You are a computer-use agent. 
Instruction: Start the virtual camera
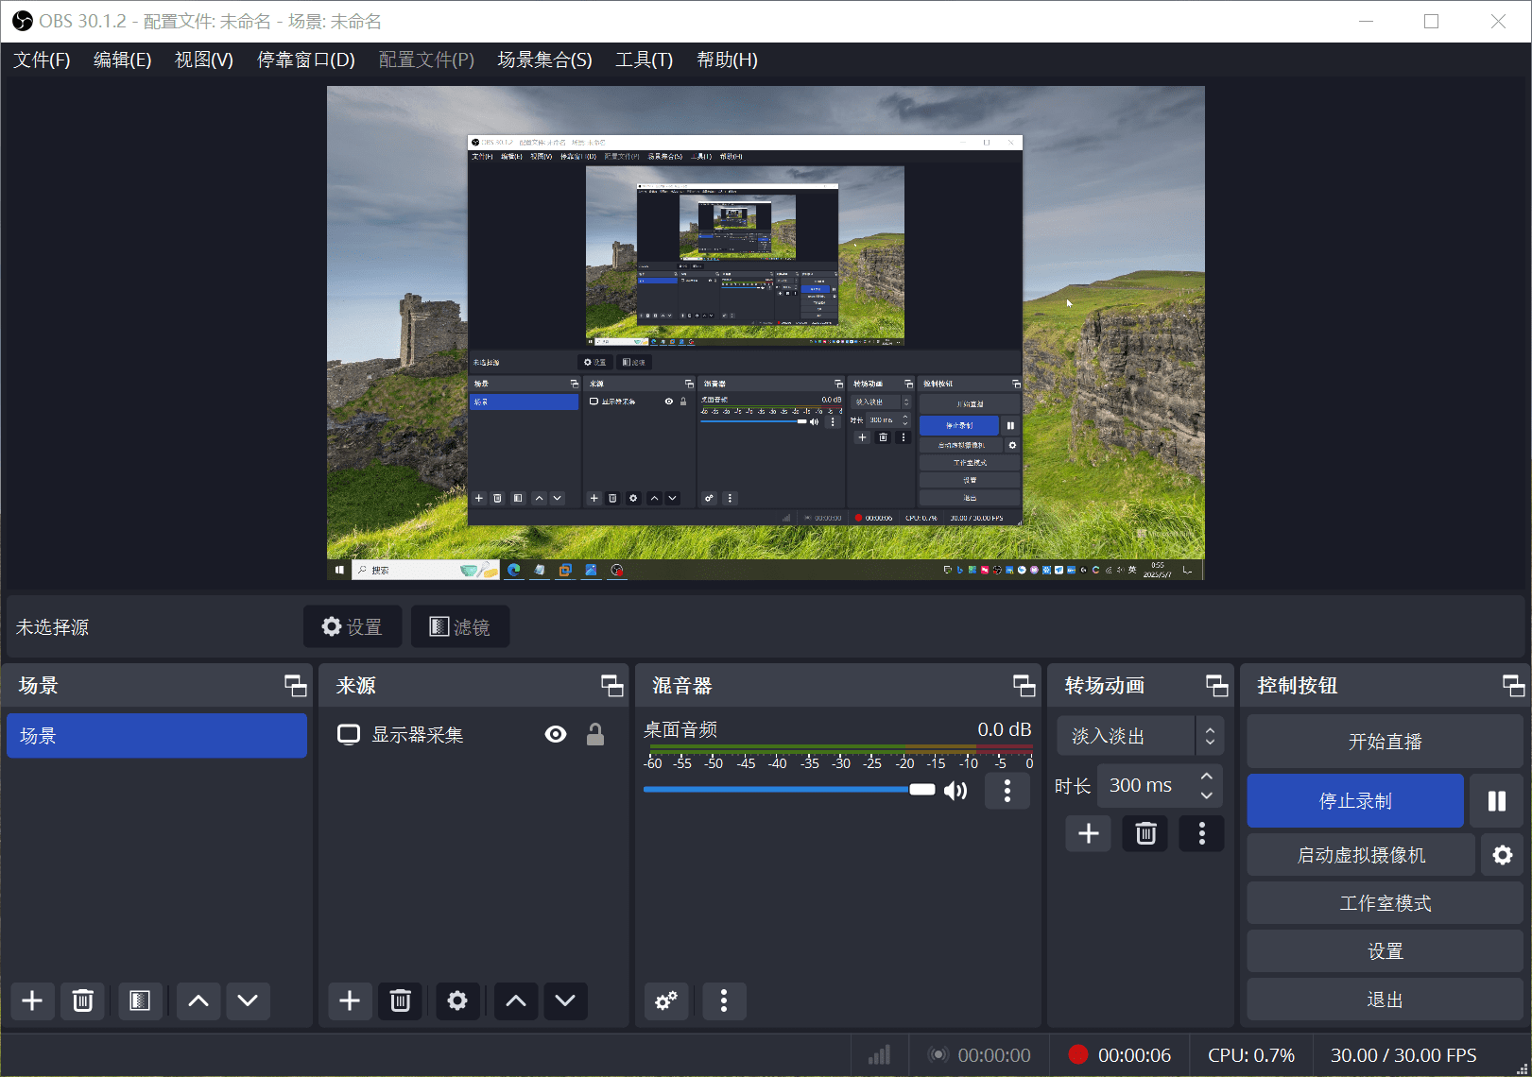point(1361,855)
